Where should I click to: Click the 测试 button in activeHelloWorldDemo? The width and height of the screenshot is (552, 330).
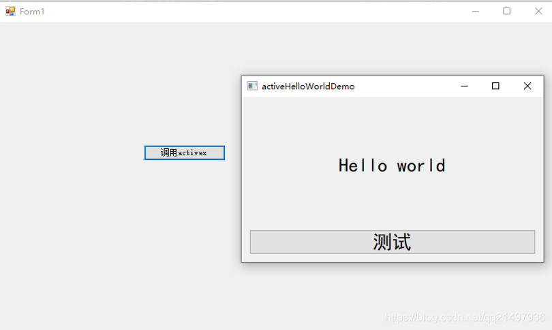(393, 242)
